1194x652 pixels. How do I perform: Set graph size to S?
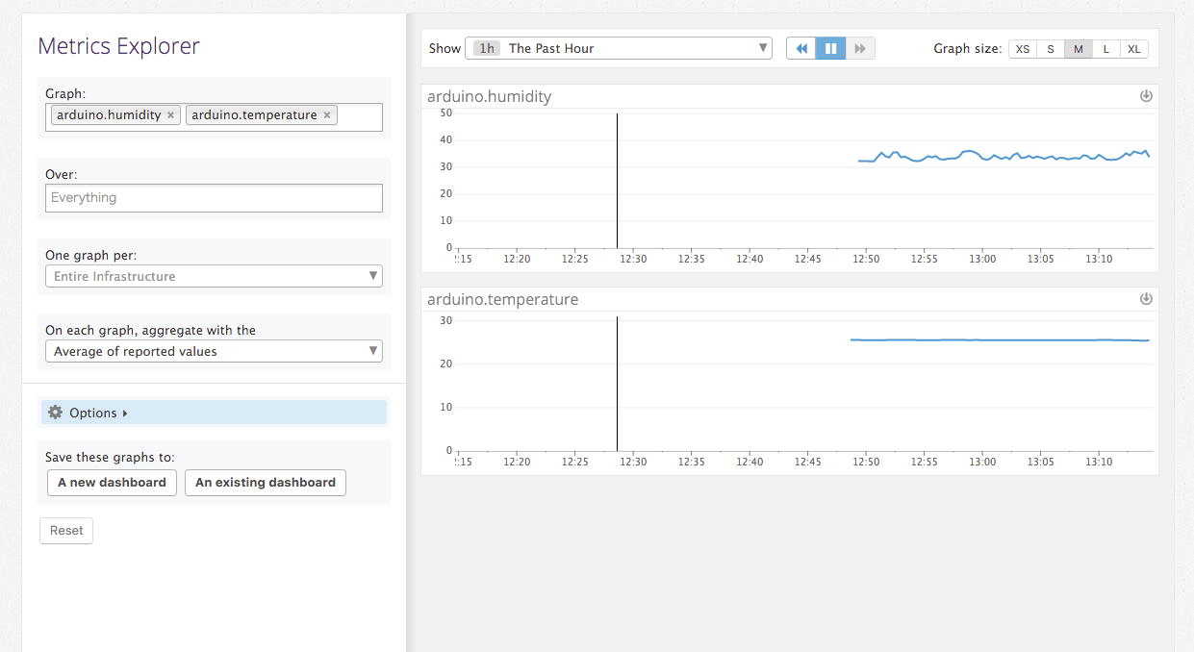1051,49
